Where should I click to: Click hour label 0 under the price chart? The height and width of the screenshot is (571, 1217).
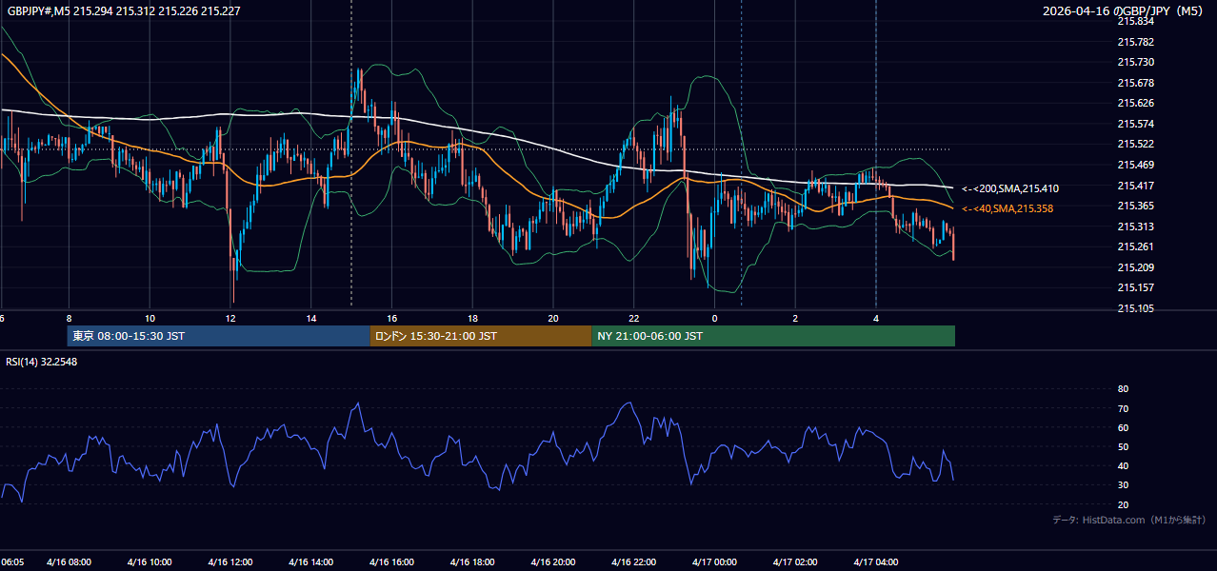(714, 318)
